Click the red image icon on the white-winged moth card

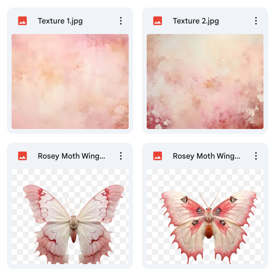[x=22, y=156]
